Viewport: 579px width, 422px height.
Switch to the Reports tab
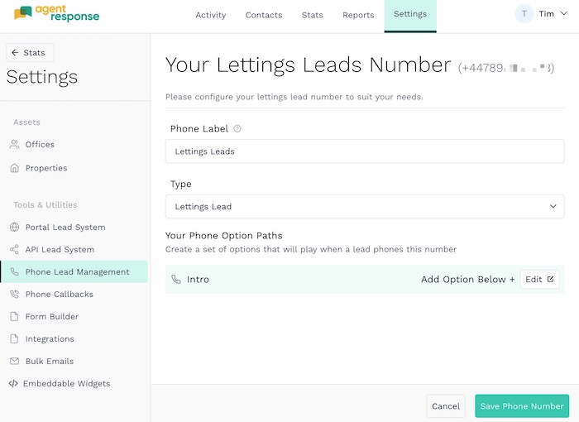pos(358,15)
